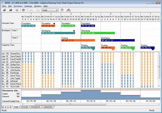Click the redo arrow icon
This screenshot has width=162, height=113.
[38, 10]
